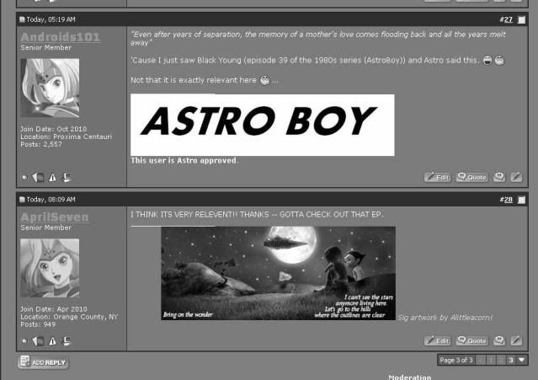Click 'Page 3 of 3' label
538x380 pixels.
(x=456, y=360)
